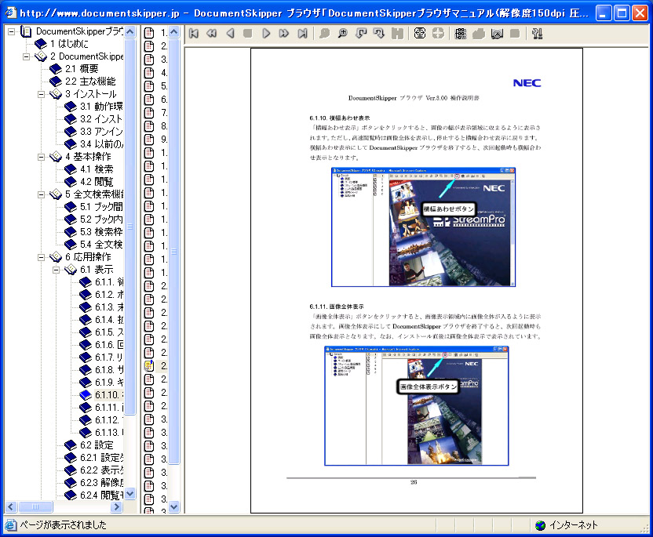Click the '横幅あわせボタン' screenshot in the document

423,227
